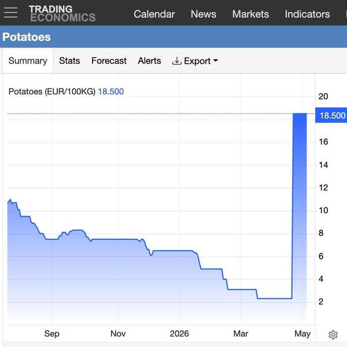347x347 pixels.
Task: Click the Sep label on the time axis
Action: (52, 334)
